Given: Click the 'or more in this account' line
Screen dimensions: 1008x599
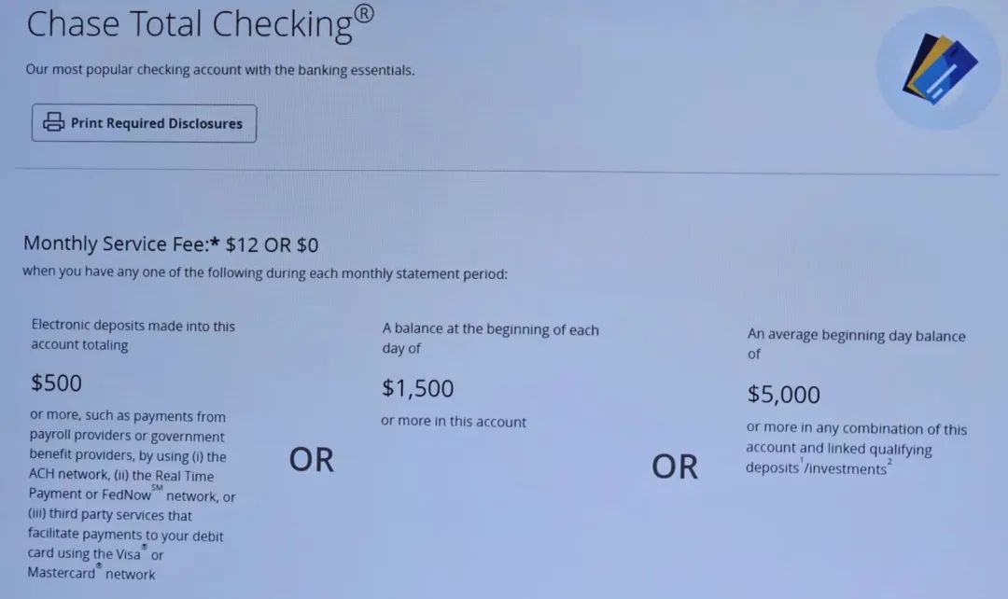Looking at the screenshot, I should (454, 421).
